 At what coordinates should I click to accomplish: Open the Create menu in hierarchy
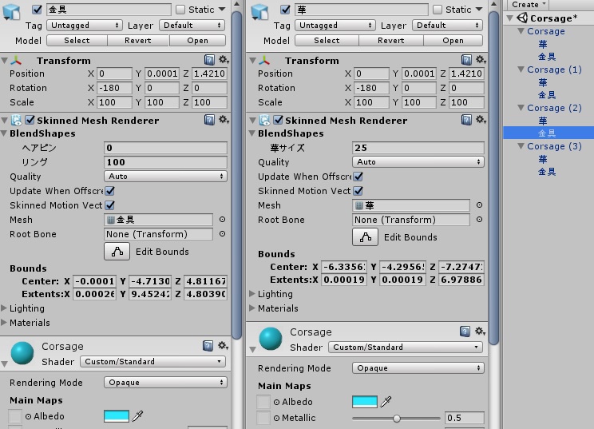[528, 5]
